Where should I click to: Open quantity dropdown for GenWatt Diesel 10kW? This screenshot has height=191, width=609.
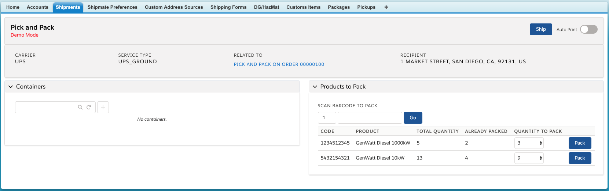point(529,158)
